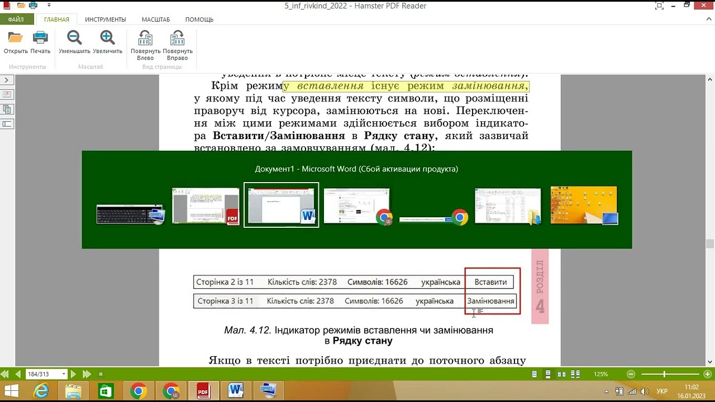This screenshot has width=715, height=402.
Task: Click the volume speaker icon in the tray
Action: click(644, 392)
